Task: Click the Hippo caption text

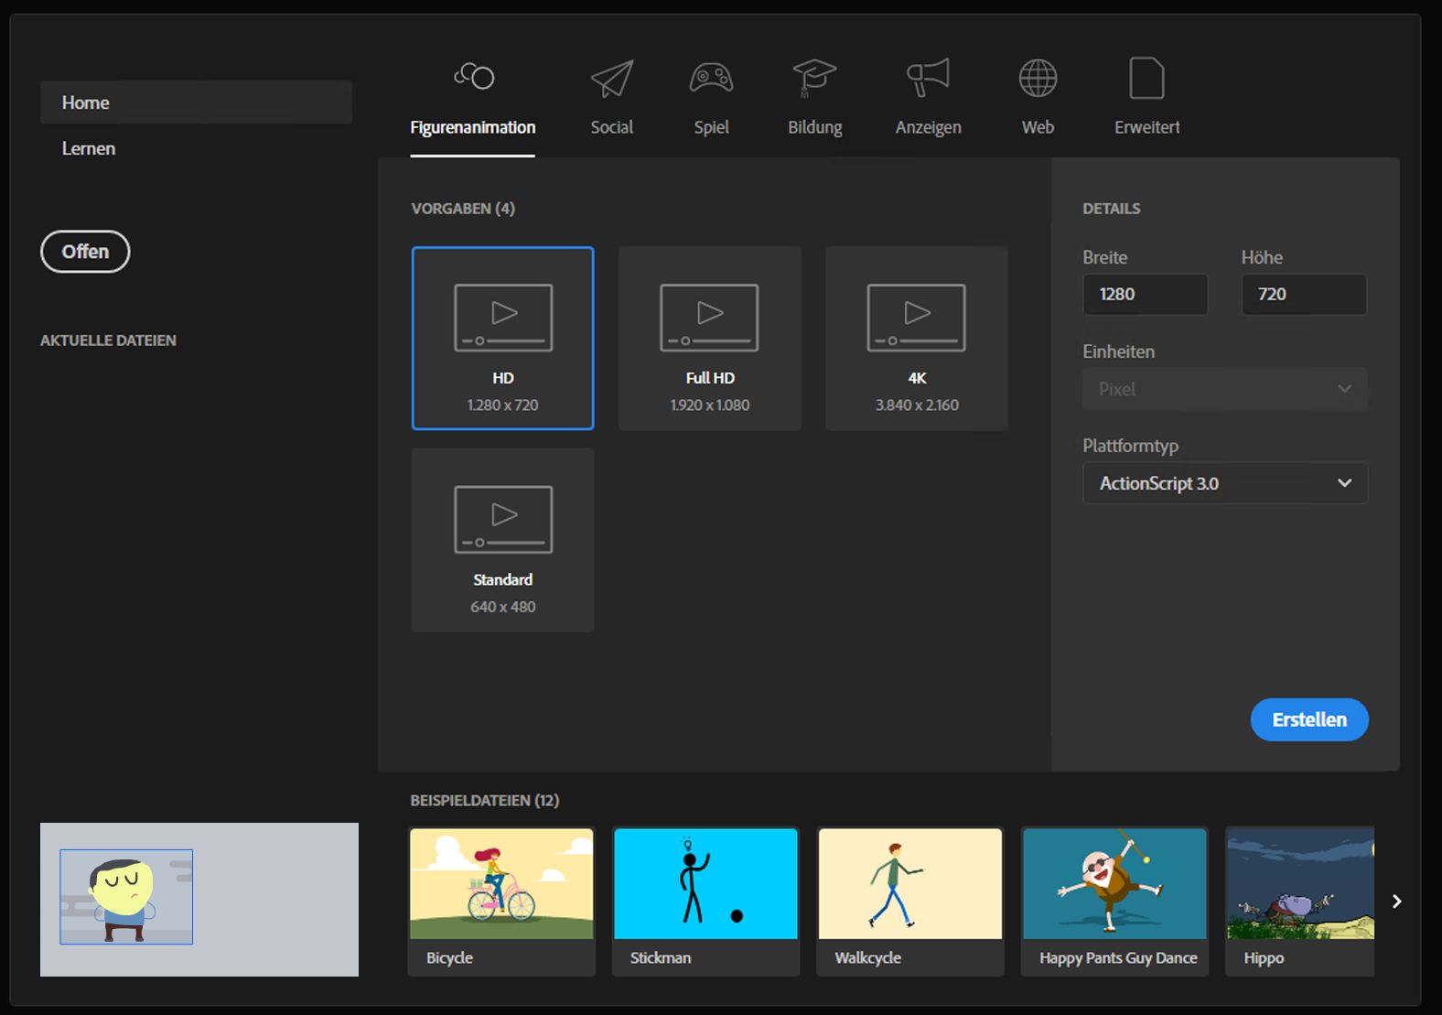Action: (x=1264, y=957)
